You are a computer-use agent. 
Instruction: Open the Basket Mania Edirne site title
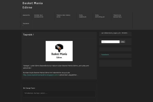pos(32,5)
